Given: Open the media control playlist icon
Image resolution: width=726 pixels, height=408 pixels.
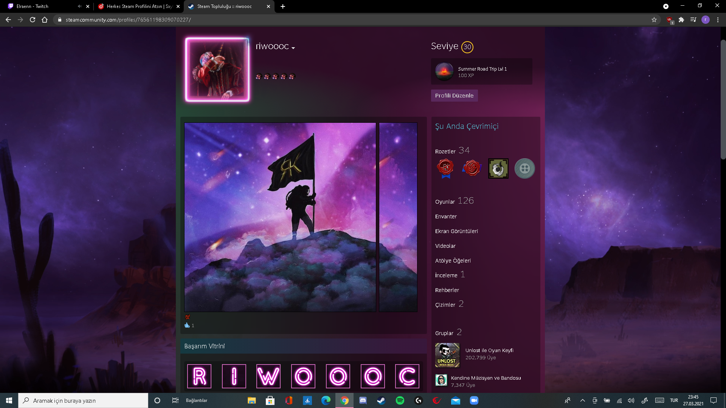Looking at the screenshot, I should pyautogui.click(x=693, y=20).
